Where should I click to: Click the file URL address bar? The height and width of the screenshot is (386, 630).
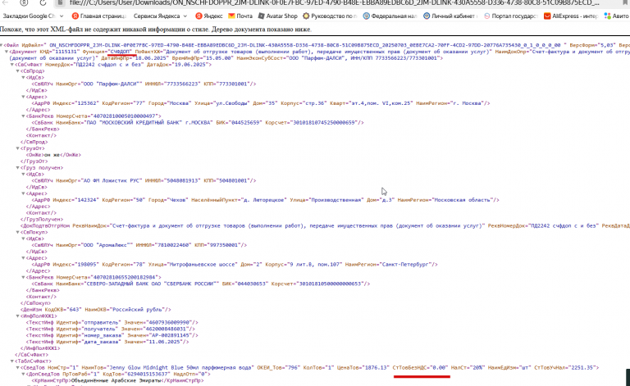tap(334, 2)
